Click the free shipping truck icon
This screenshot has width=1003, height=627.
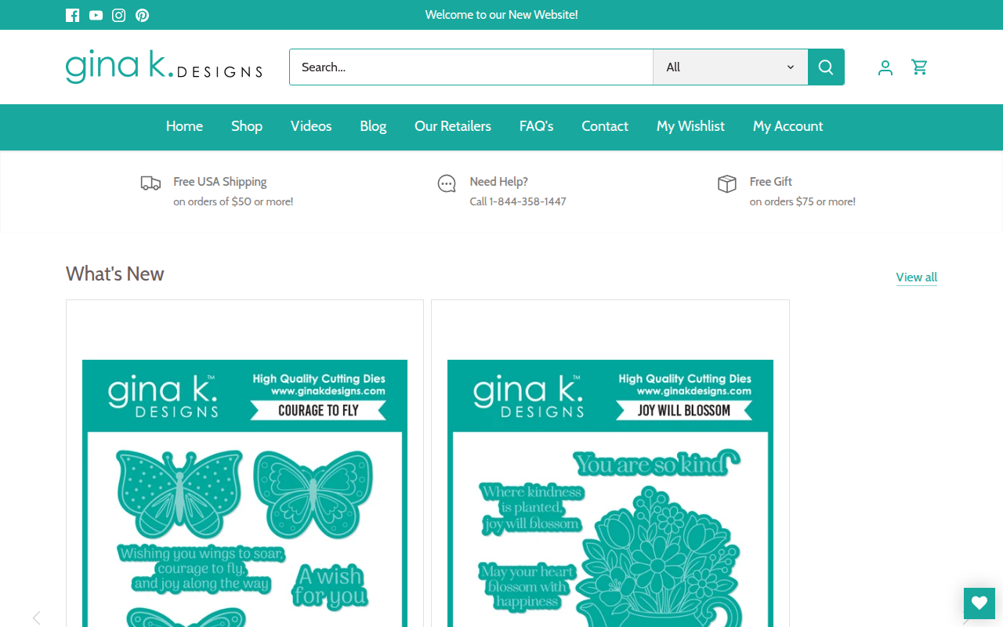(150, 183)
